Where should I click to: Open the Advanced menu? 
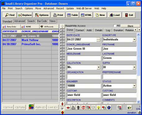48,8
